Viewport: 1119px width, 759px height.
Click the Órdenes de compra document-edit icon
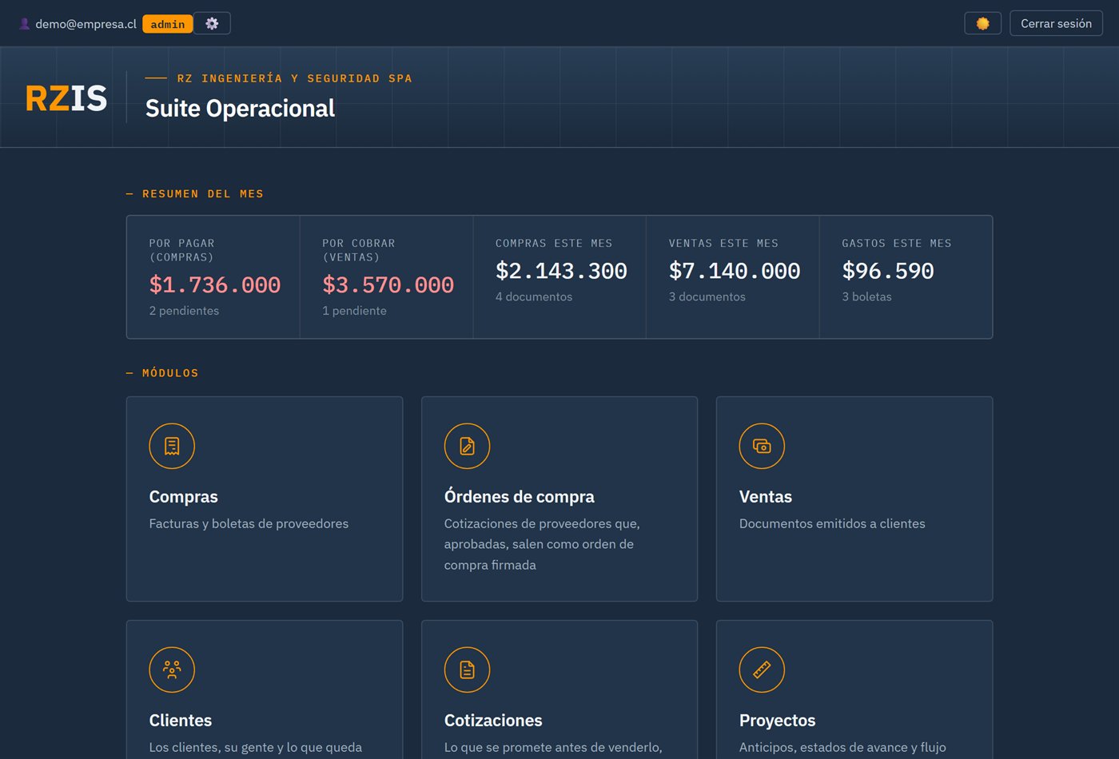coord(467,446)
